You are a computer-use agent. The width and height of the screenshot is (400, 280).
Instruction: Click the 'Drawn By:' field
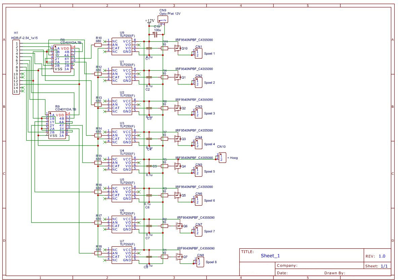[335, 273]
